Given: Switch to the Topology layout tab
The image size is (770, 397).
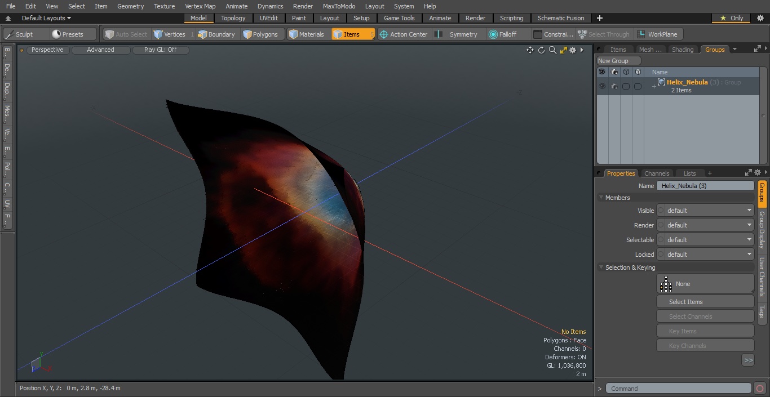Looking at the screenshot, I should (233, 18).
